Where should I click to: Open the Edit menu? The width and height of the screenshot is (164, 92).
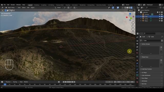coord(8,5)
